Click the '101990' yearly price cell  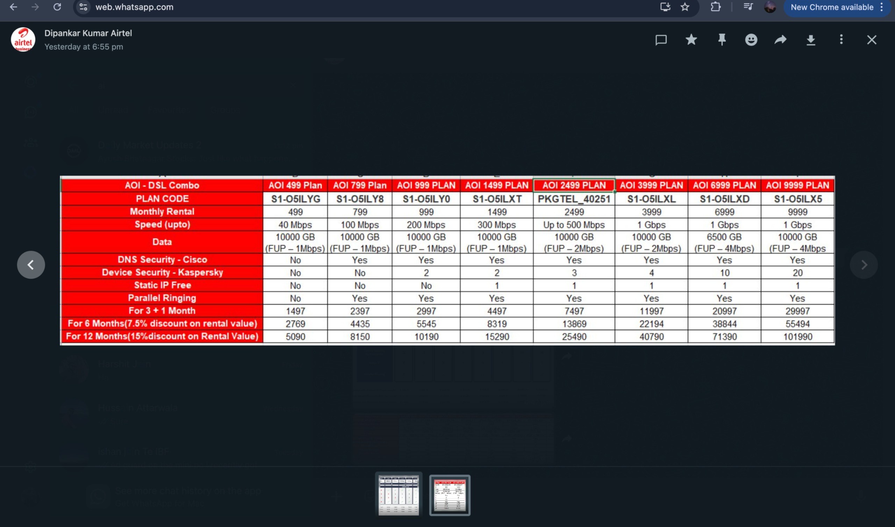click(x=798, y=337)
